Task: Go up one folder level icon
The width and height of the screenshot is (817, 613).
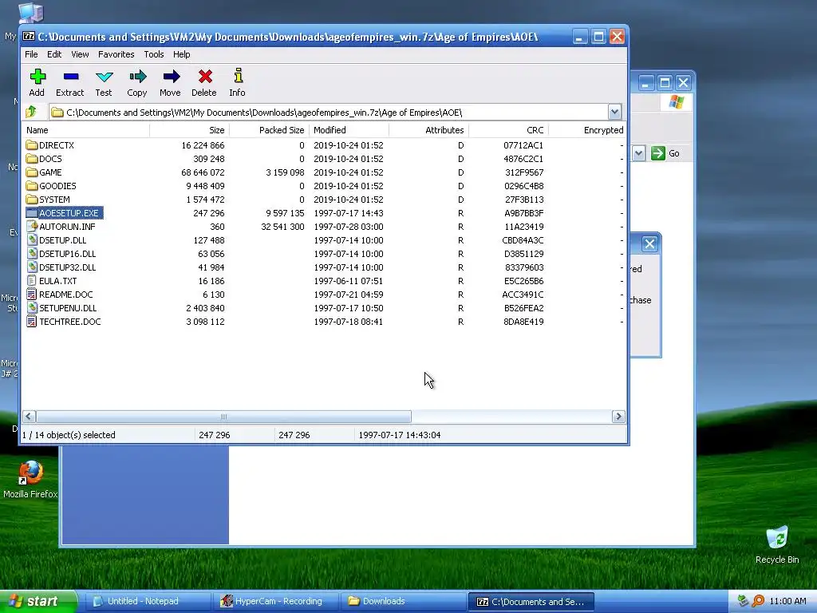Action: 31,112
